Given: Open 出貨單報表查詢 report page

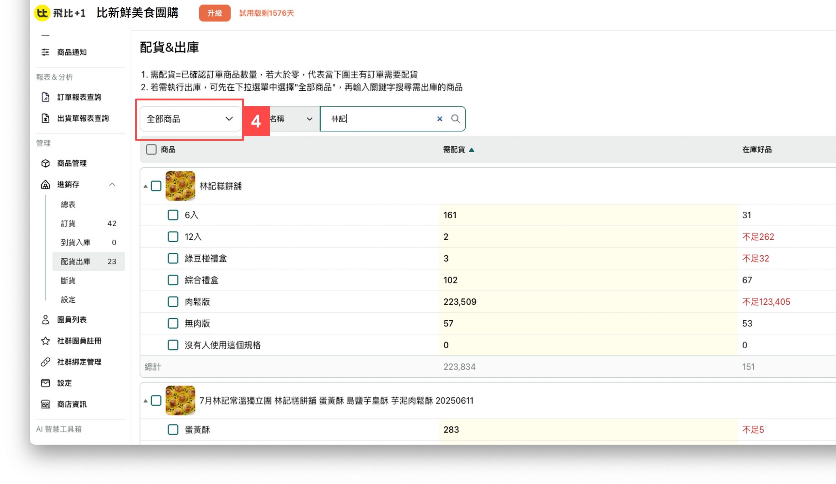Looking at the screenshot, I should 83,118.
